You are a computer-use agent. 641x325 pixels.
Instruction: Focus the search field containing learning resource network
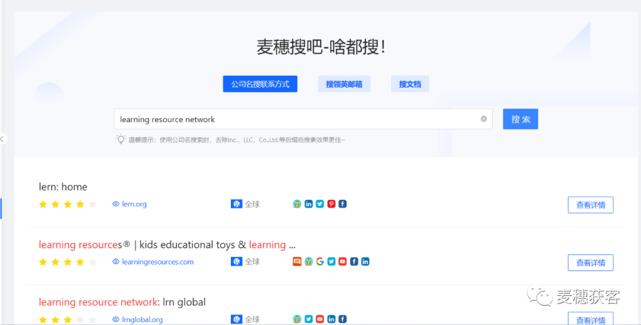(303, 119)
